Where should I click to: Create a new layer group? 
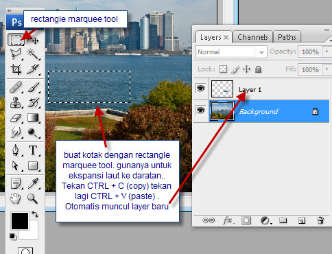pyautogui.click(x=283, y=220)
